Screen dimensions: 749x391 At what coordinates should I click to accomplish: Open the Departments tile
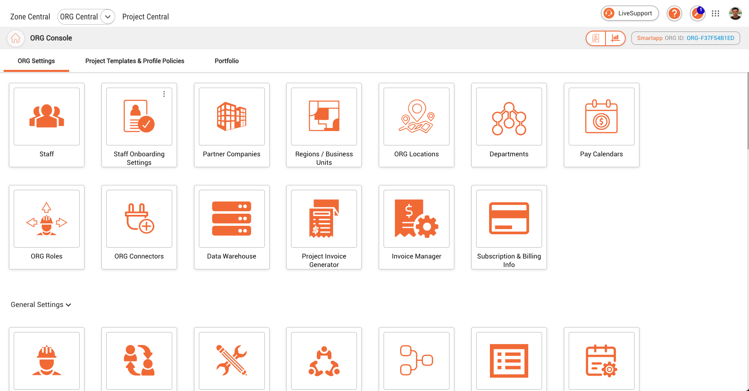pyautogui.click(x=509, y=124)
